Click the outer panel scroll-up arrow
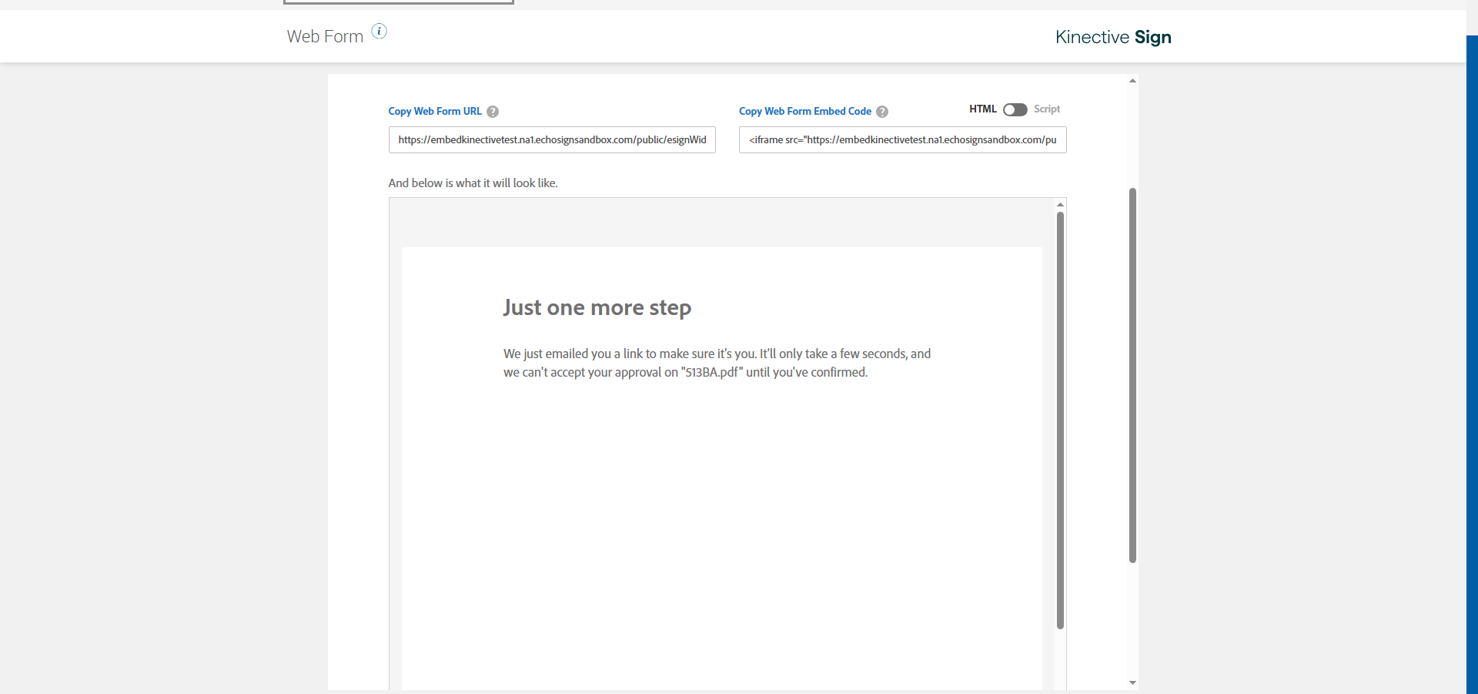 pos(1132,80)
